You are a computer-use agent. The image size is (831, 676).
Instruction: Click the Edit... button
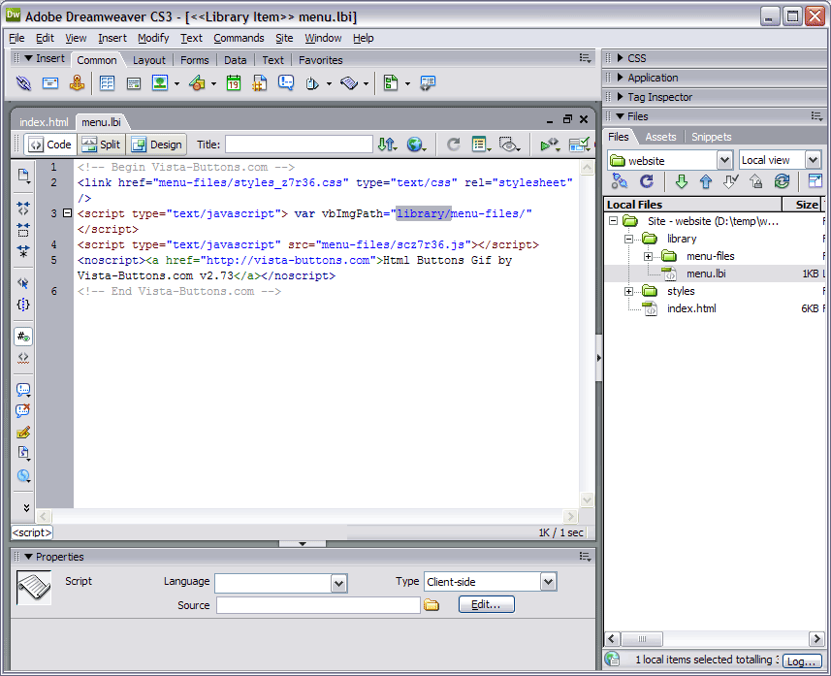486,604
